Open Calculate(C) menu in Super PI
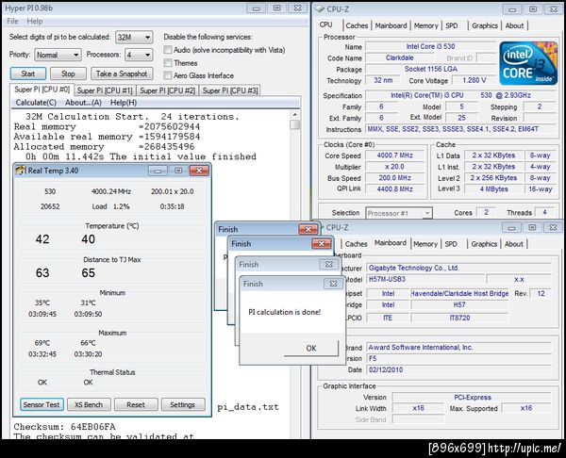Viewport: 566px width, 458px height. coord(36,103)
